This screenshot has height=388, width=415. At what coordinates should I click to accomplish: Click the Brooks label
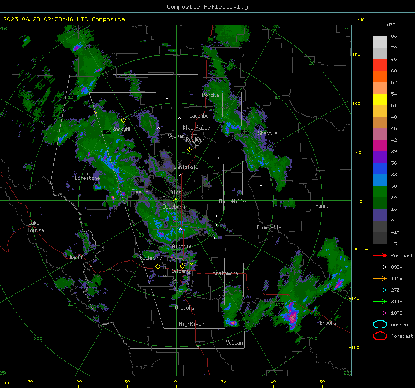point(328,323)
